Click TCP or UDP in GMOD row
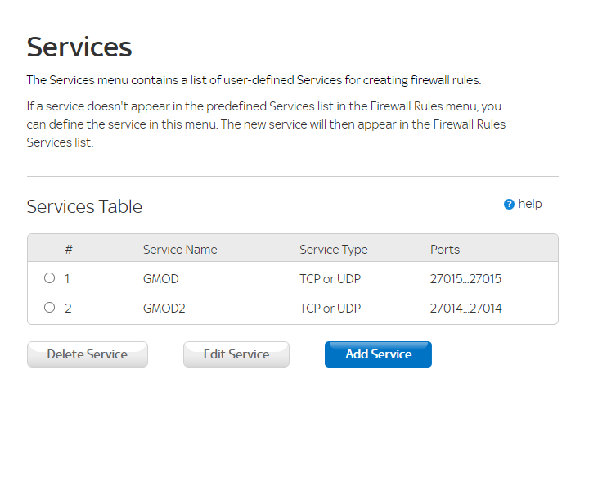This screenshot has width=607, height=478. (330, 279)
